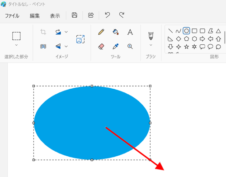Click the right-middle selection handle
Viewport: 226px width, 177px height.
150,123
